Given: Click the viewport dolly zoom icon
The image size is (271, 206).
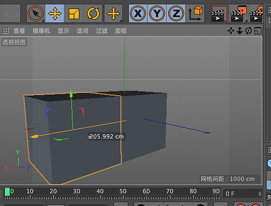Looking at the screenshot, I should tap(240, 31).
